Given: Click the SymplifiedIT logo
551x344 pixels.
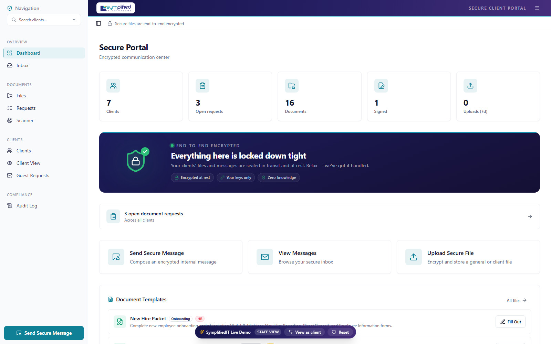Looking at the screenshot, I should [116, 8].
